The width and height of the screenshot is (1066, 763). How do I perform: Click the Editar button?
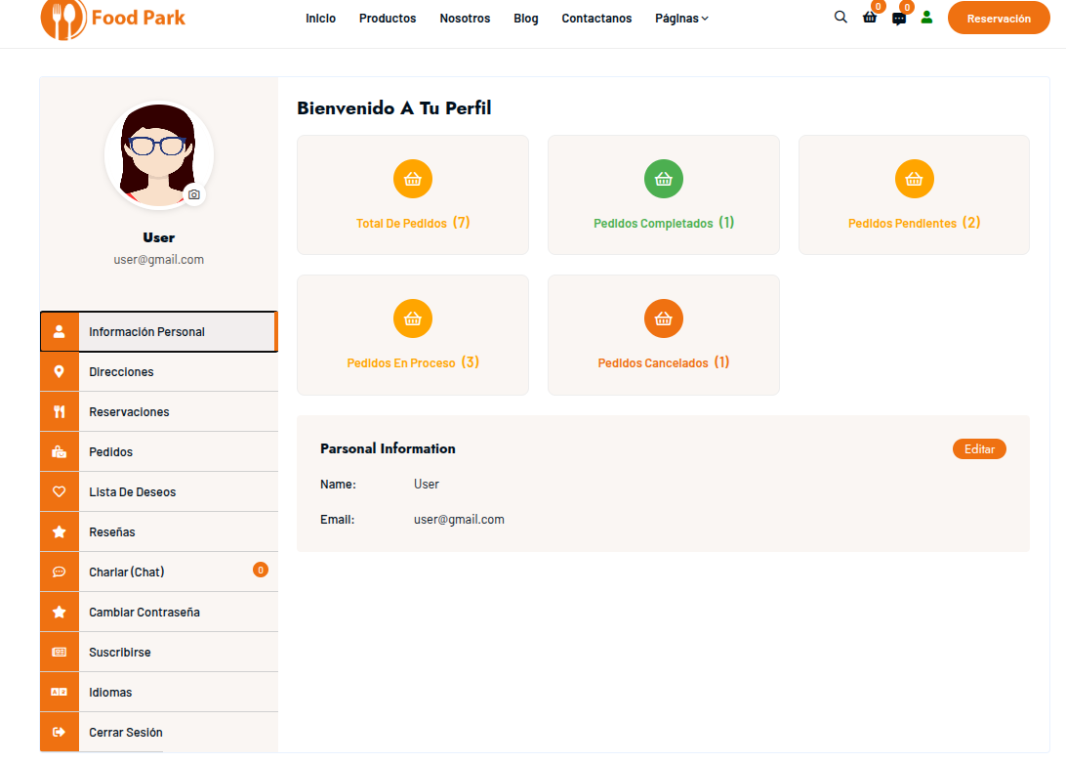[979, 449]
